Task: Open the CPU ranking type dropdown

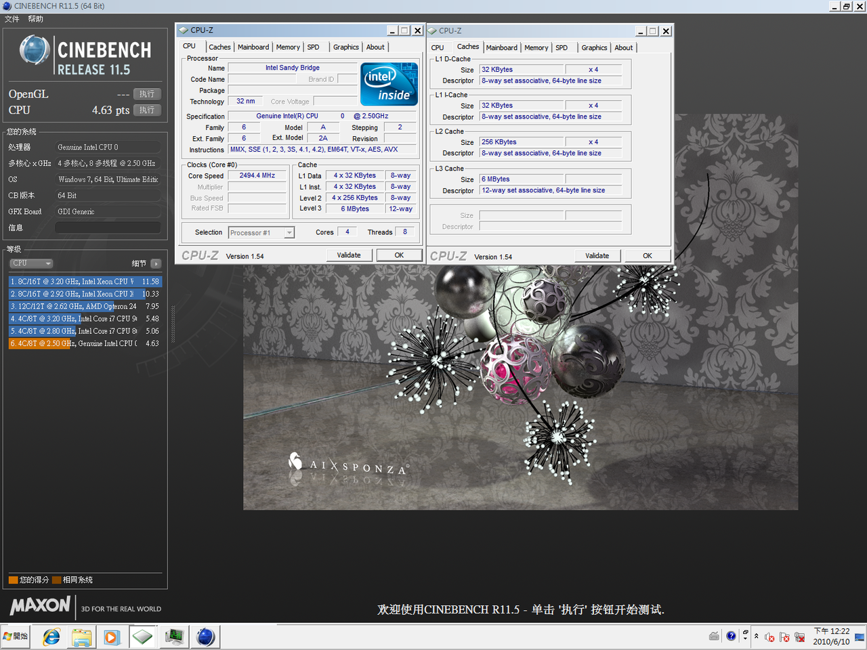Action: point(31,263)
